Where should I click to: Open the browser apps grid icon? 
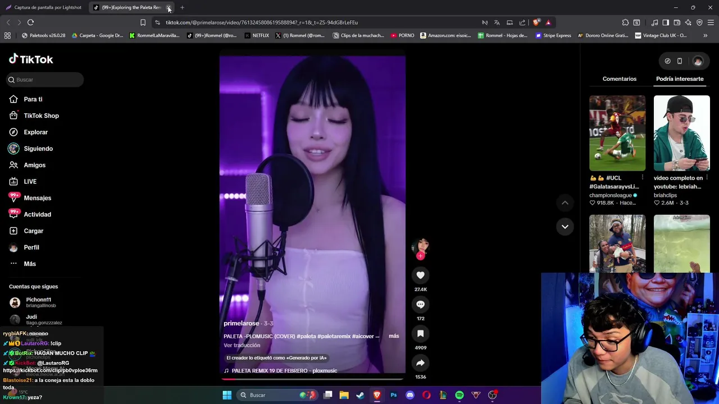tap(7, 35)
